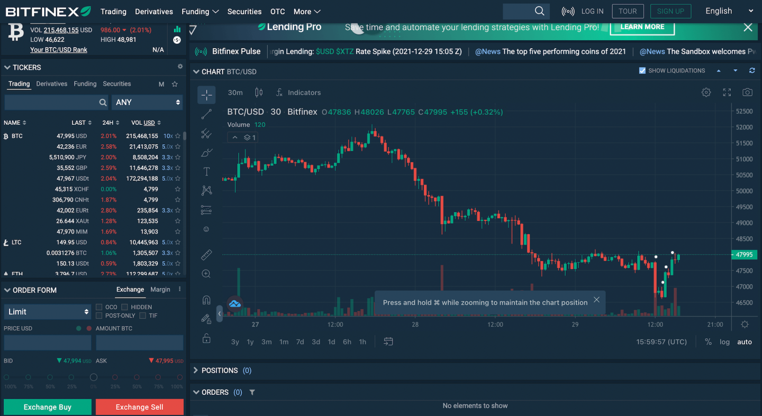The width and height of the screenshot is (762, 416).
Task: Open the order form options menu
Action: pyautogui.click(x=179, y=289)
